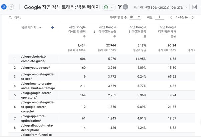This screenshot has width=201, height=137.
Task: Open the customize report pencil icon
Action: point(195,7)
